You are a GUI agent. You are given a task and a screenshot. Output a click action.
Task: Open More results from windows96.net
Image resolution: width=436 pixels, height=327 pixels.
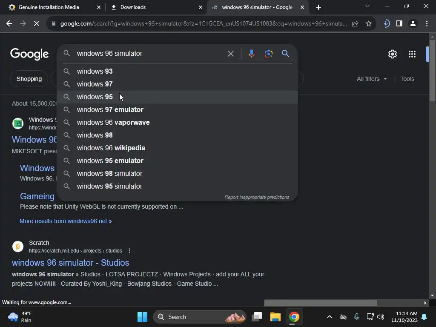[x=66, y=221]
